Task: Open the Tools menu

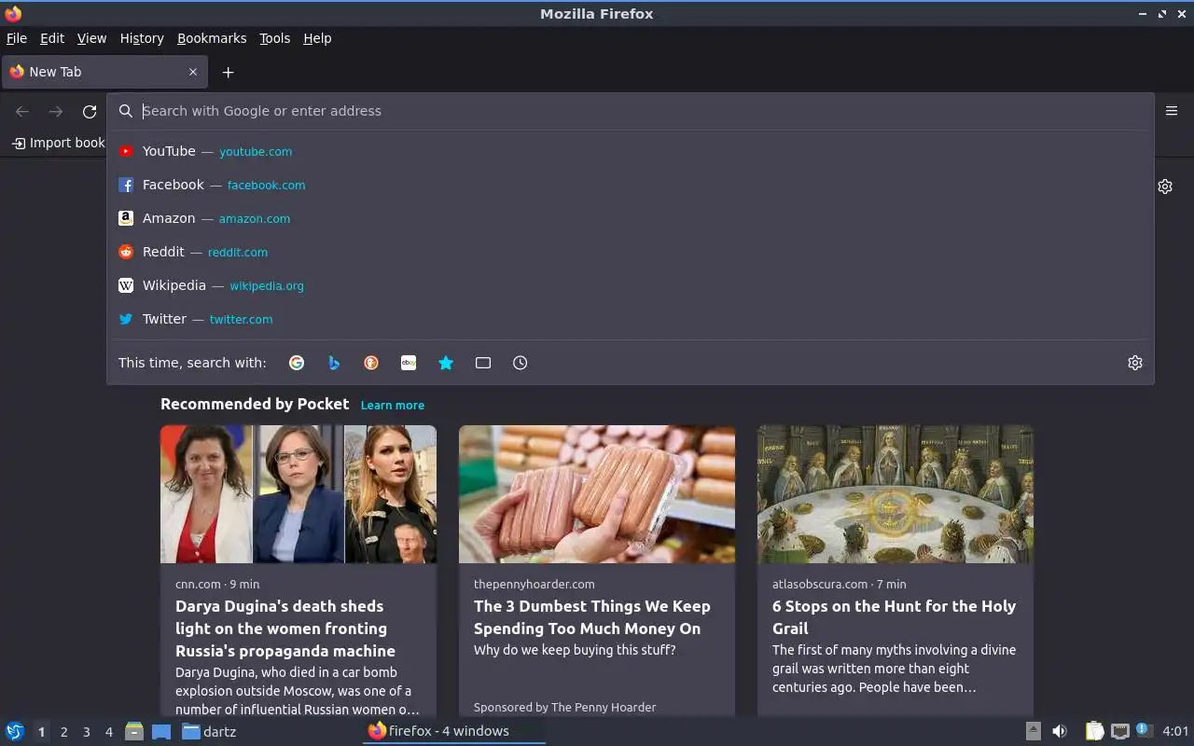Action: [x=274, y=38]
